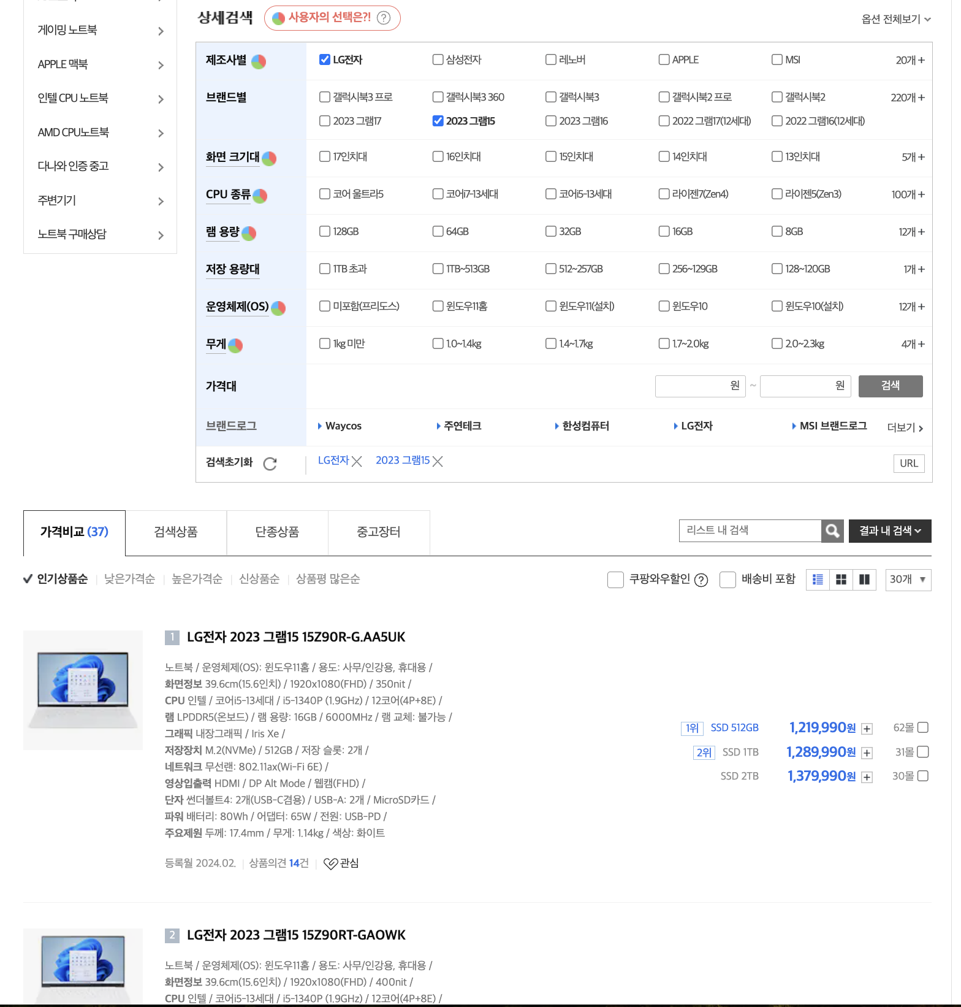Image resolution: width=961 pixels, height=1007 pixels.
Task: Check the 16인치대 screen size checkbox
Action: 438,156
